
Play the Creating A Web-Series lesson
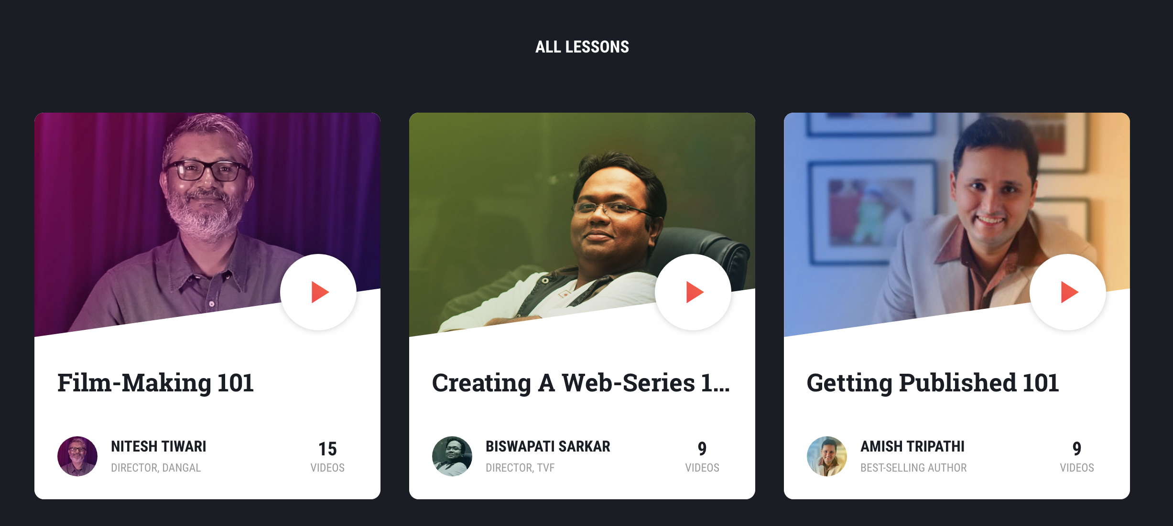click(693, 292)
